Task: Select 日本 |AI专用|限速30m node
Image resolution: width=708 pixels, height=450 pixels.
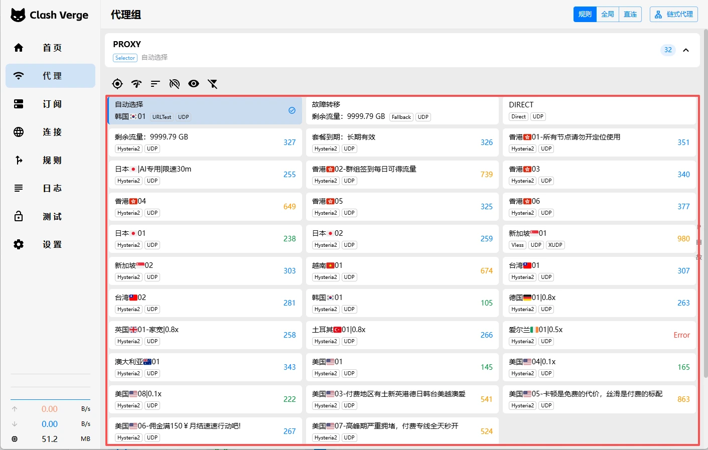Action: [205, 175]
